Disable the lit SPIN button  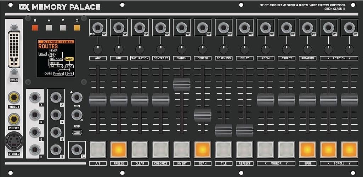(x=307, y=150)
